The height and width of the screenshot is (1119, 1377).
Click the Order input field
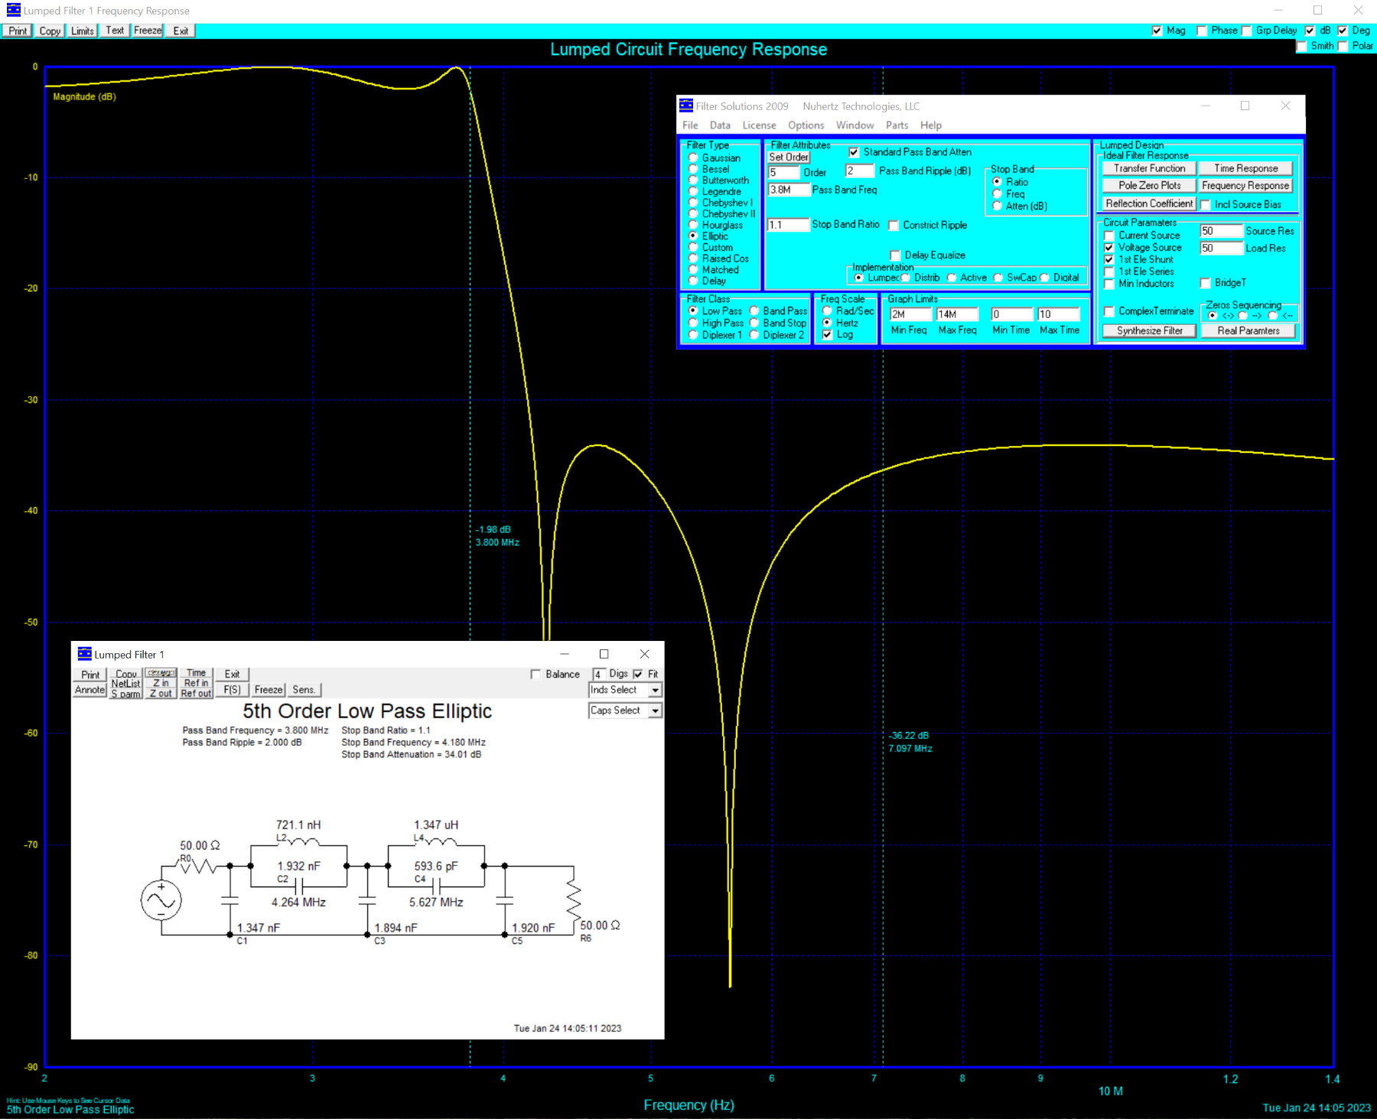click(x=783, y=172)
